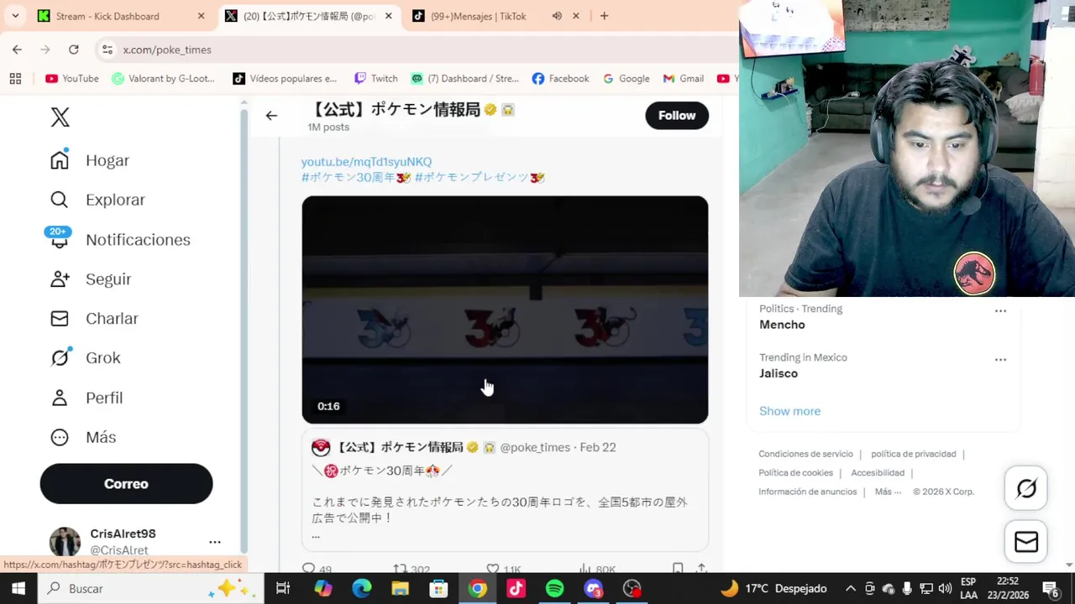Open the youtu.be/mqTd1syuNKQ link
The image size is (1075, 604).
366,162
